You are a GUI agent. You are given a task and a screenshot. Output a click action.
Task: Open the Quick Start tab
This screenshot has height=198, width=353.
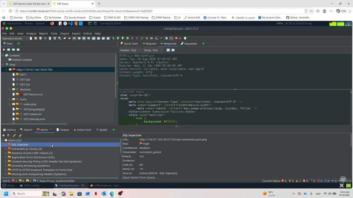(x=129, y=43)
